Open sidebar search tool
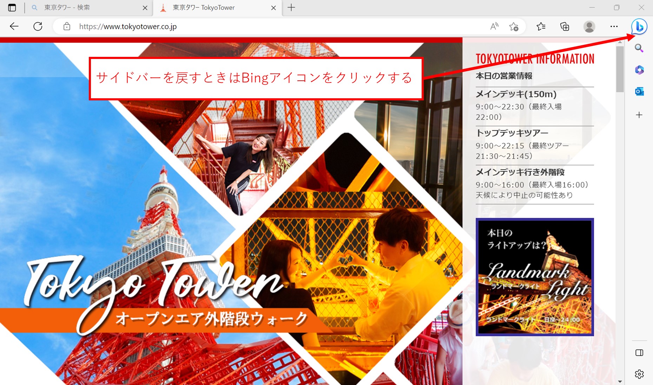The width and height of the screenshot is (653, 385). click(x=639, y=48)
